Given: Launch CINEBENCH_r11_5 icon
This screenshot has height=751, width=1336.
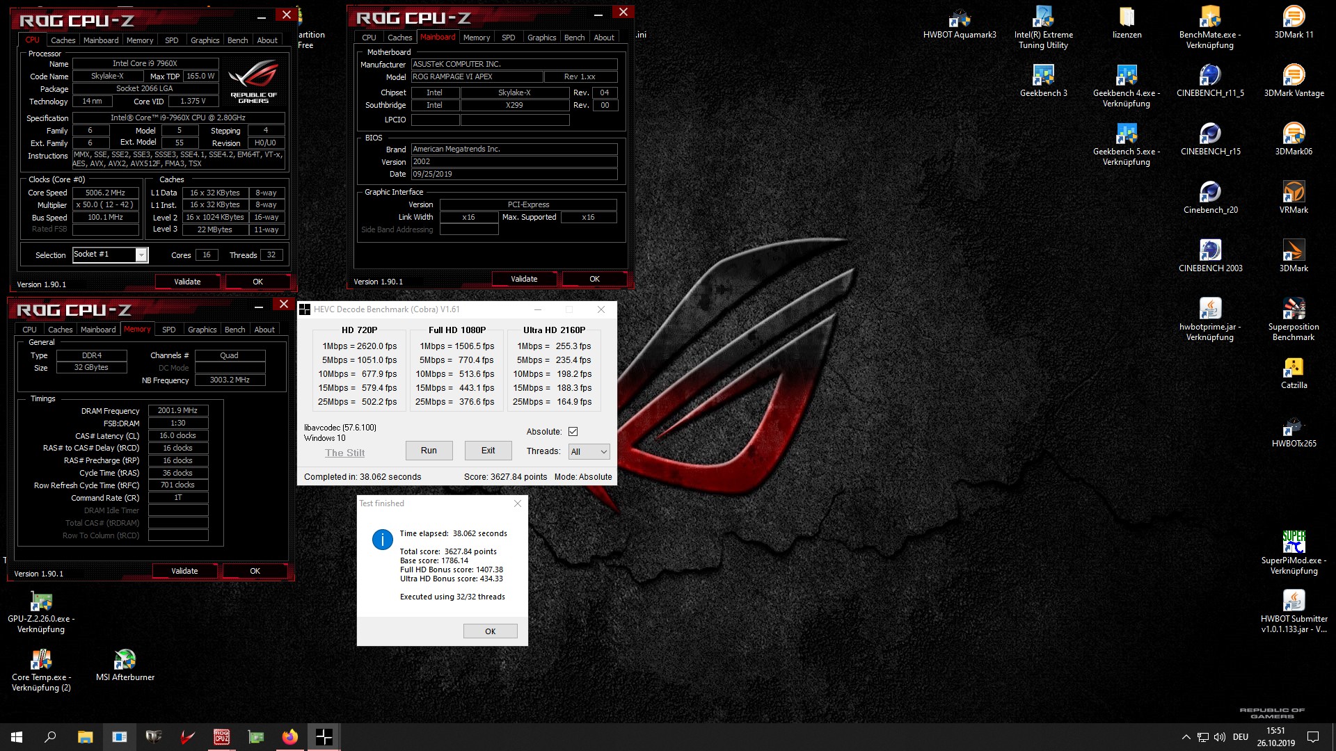Looking at the screenshot, I should 1210,81.
